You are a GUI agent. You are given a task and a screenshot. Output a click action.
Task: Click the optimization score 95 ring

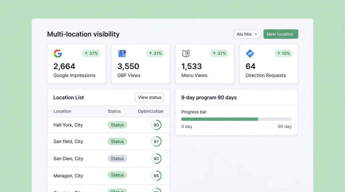tap(156, 176)
